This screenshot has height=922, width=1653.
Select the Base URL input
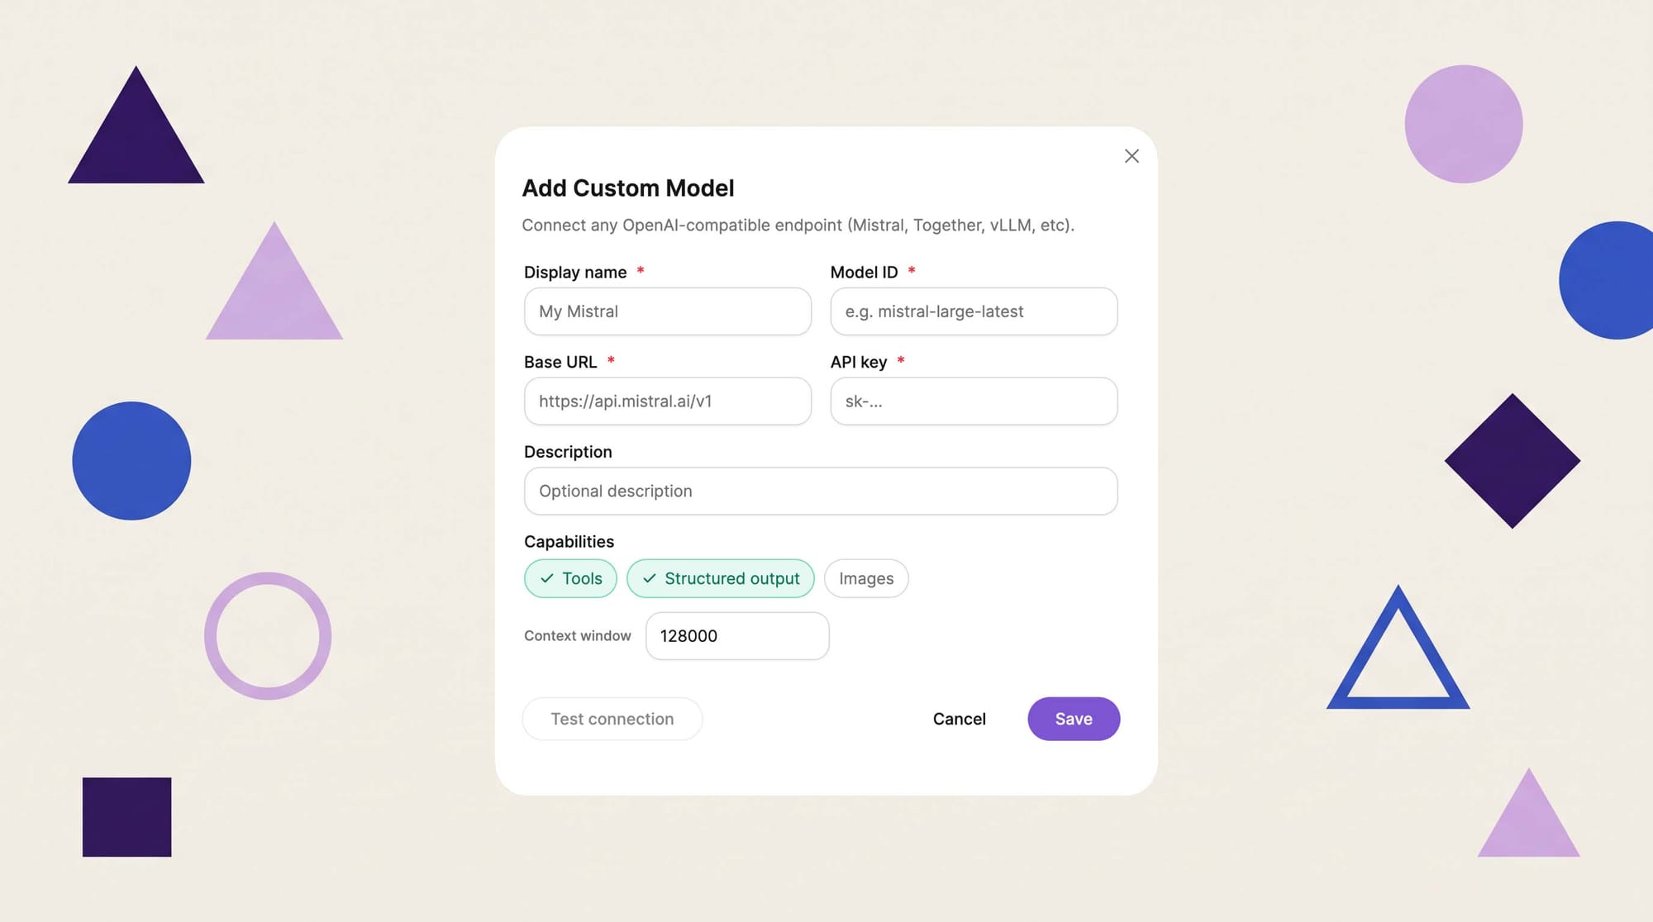pyautogui.click(x=667, y=402)
